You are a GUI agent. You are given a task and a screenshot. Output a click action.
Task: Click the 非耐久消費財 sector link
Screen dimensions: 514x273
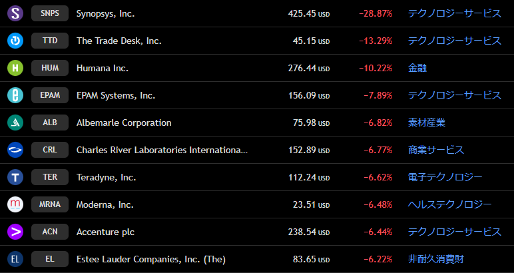436,259
